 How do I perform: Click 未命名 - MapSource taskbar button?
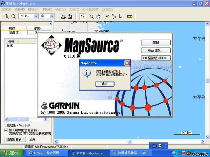coord(89,153)
